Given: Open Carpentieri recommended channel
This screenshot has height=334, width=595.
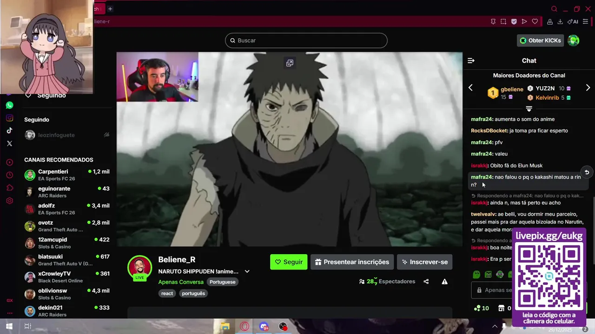Looking at the screenshot, I should tap(67, 175).
